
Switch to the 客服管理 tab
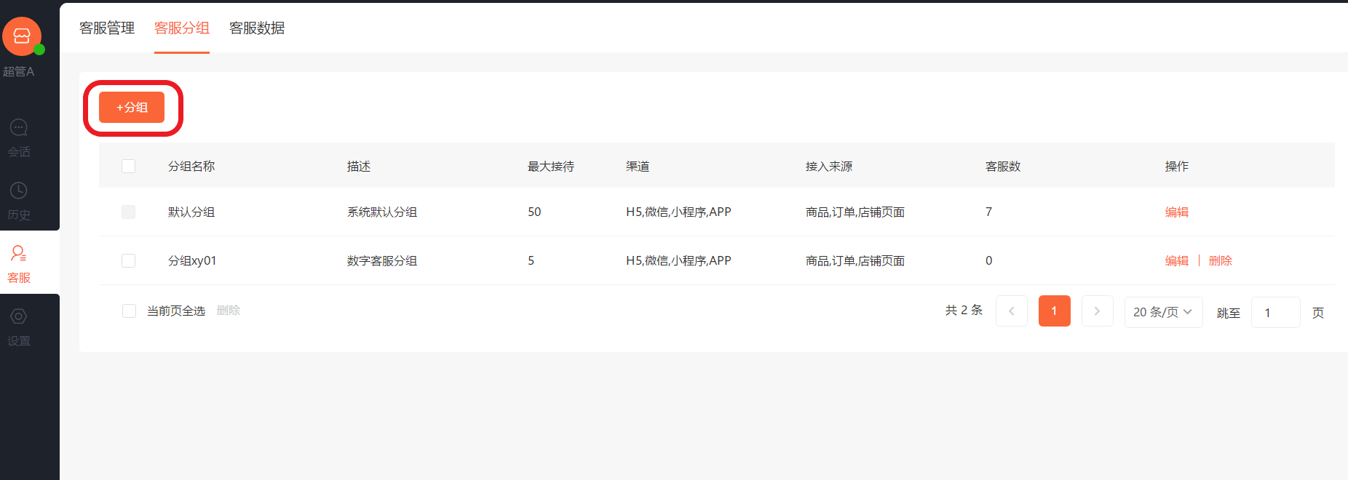(107, 28)
